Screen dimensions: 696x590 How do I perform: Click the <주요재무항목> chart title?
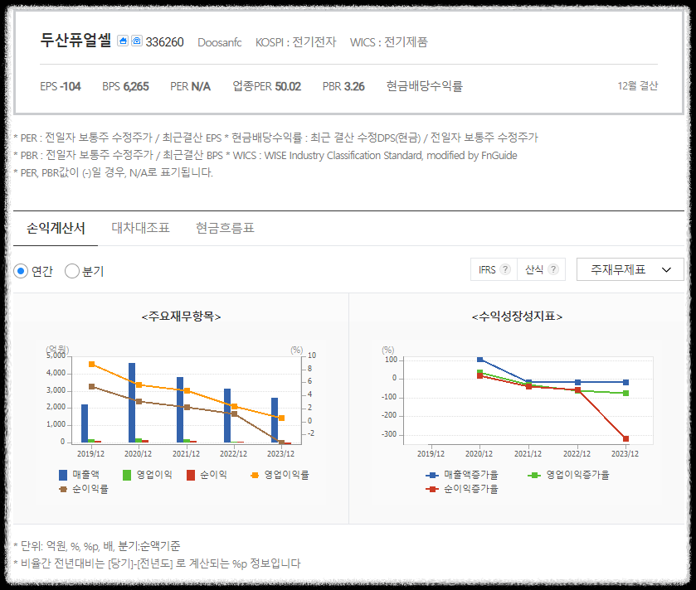point(181,317)
